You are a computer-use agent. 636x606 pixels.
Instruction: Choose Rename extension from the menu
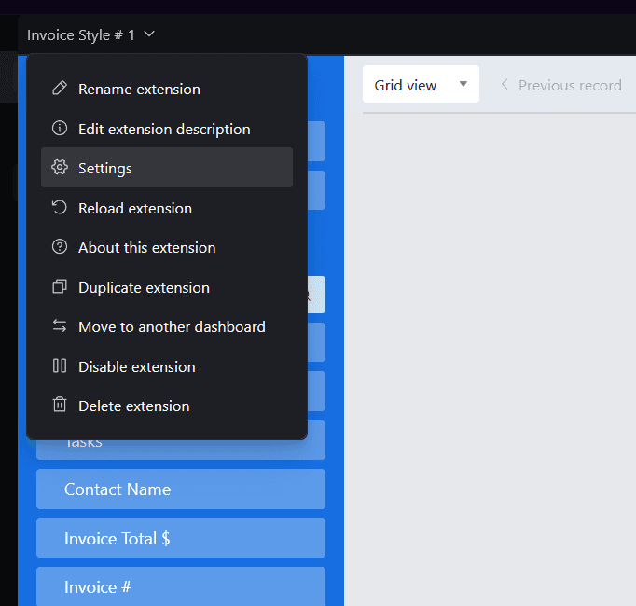[167, 89]
